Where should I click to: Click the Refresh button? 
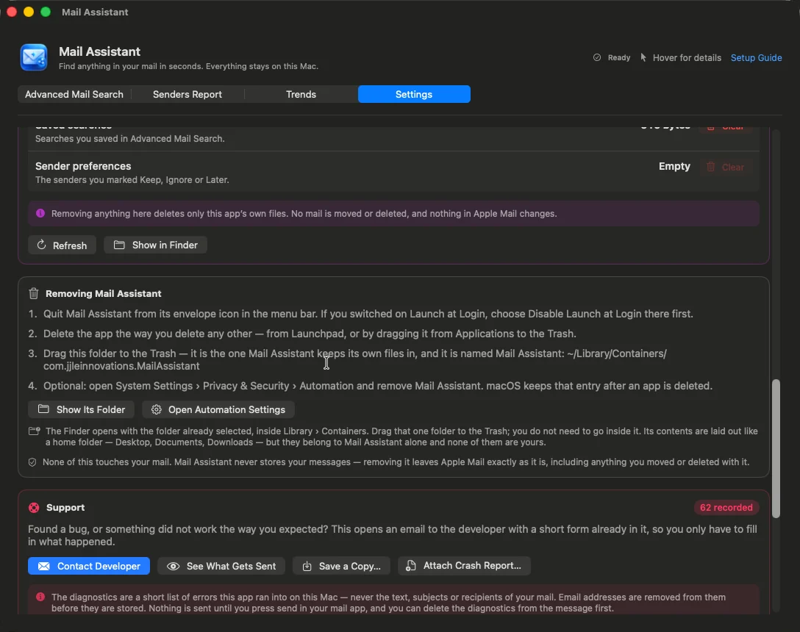point(62,245)
